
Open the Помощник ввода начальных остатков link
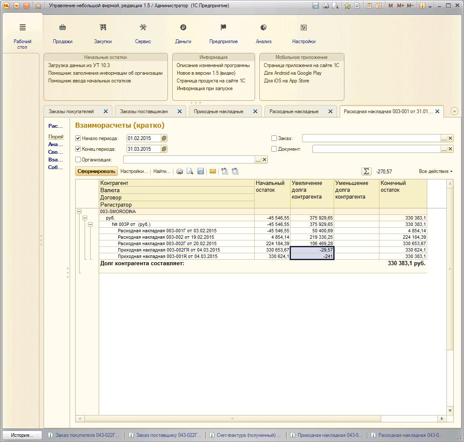click(89, 81)
